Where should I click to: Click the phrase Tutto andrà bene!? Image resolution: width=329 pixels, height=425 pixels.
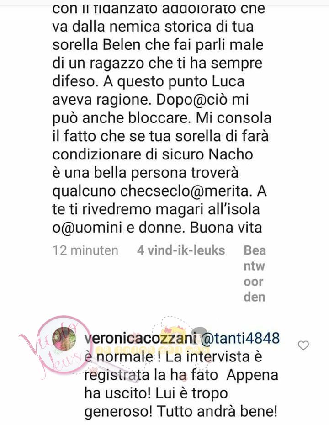tap(218, 412)
